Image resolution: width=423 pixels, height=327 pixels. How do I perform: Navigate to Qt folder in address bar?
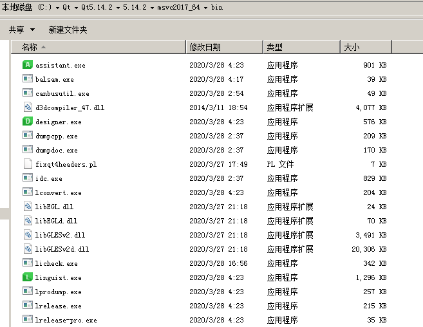click(66, 8)
